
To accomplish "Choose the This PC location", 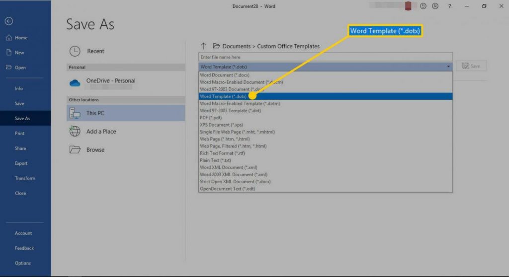I will [x=126, y=113].
